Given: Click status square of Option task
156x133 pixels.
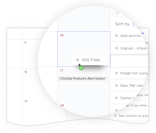Looking at the screenshot, I should [x=116, y=98].
